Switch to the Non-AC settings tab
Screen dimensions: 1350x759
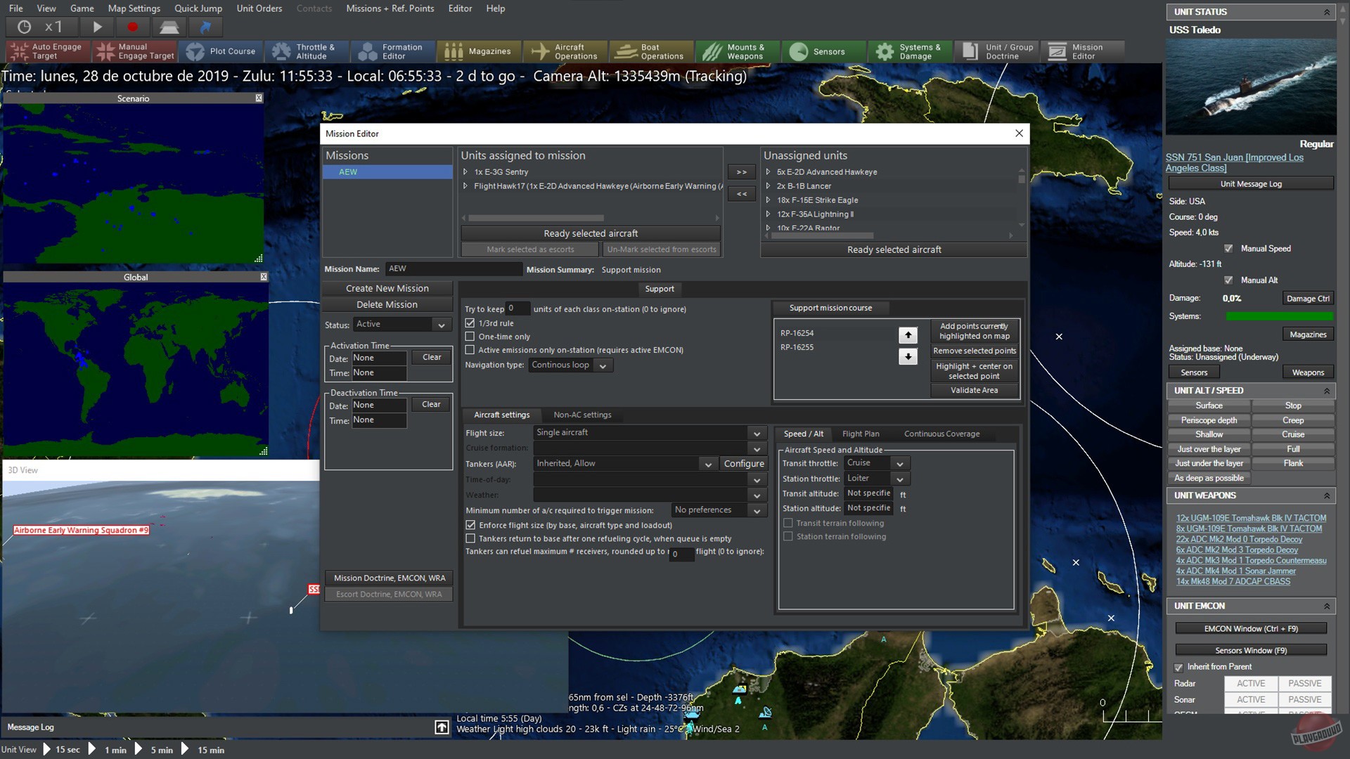point(582,415)
